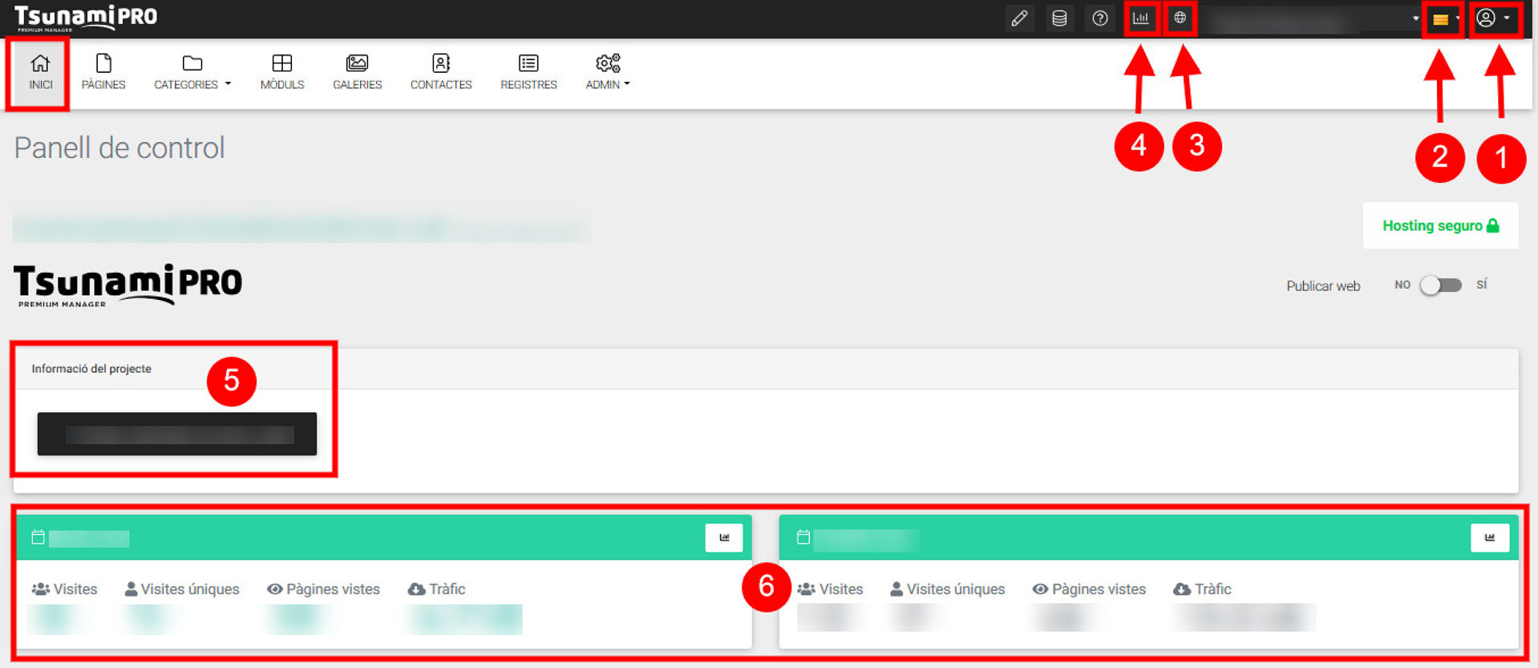Open chart button in left statistics card
The width and height of the screenshot is (1538, 668).
[x=723, y=538]
